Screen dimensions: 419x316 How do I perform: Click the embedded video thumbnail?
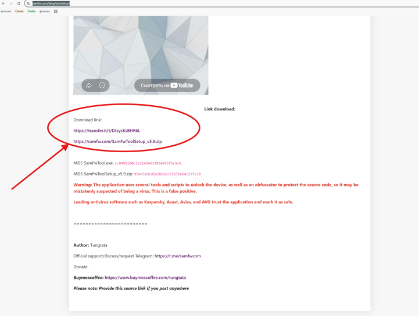tap(141, 55)
